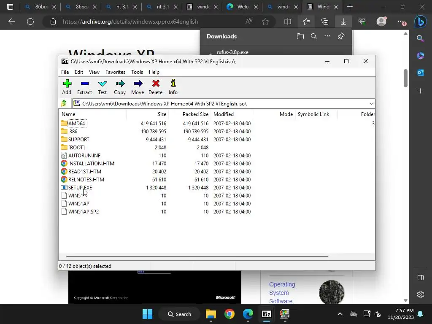Open the Edge profile avatar
Viewport: 432px width, 324px height.
[x=381, y=21]
